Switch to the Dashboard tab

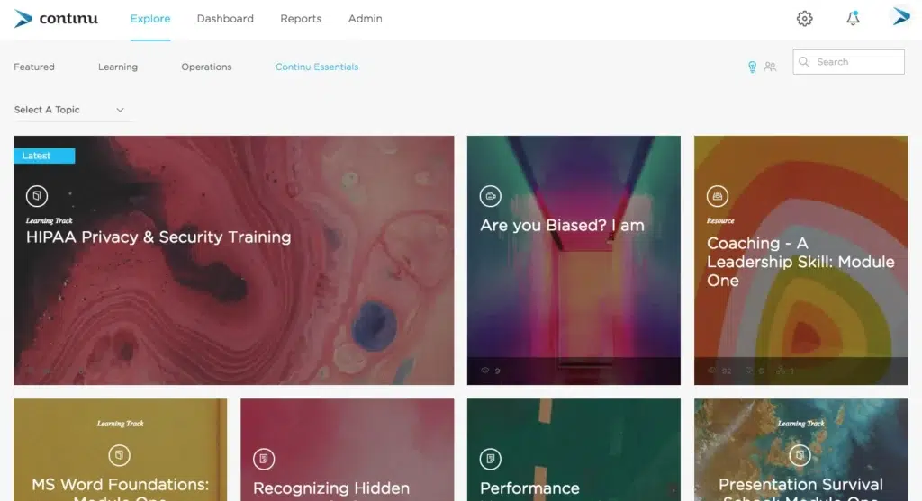[225, 19]
